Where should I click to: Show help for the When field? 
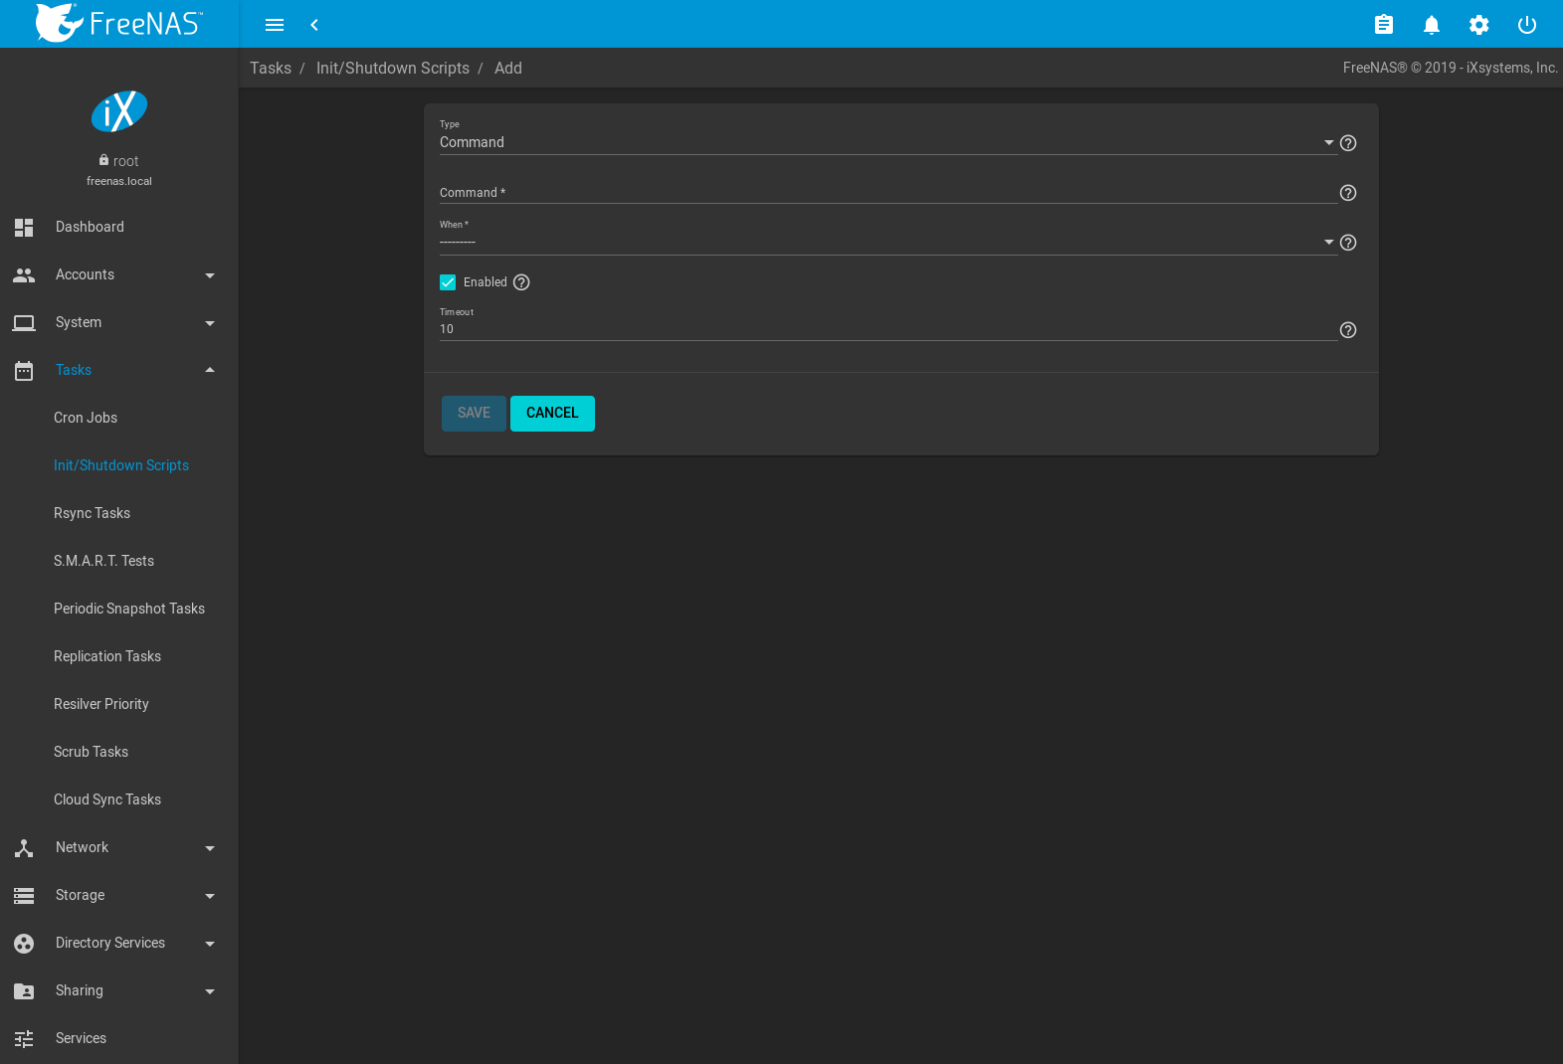(1348, 243)
